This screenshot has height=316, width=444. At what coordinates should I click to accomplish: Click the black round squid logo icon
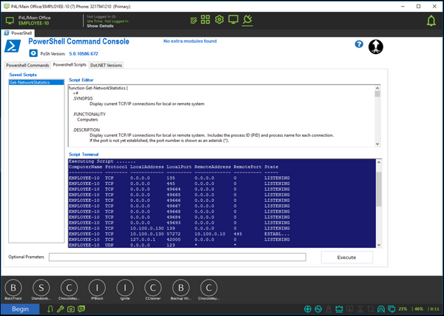pos(376,47)
